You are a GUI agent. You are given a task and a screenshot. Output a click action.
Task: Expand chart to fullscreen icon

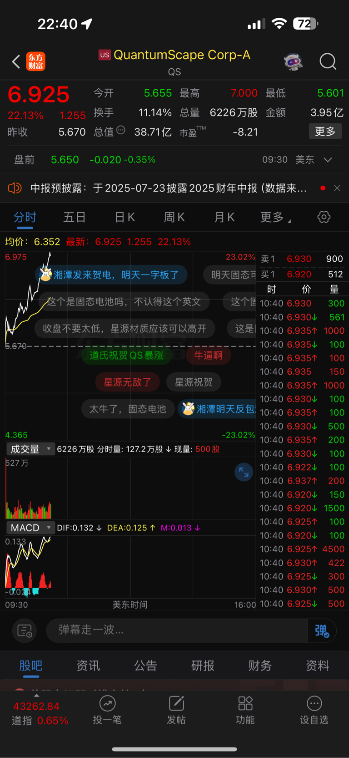click(x=244, y=472)
